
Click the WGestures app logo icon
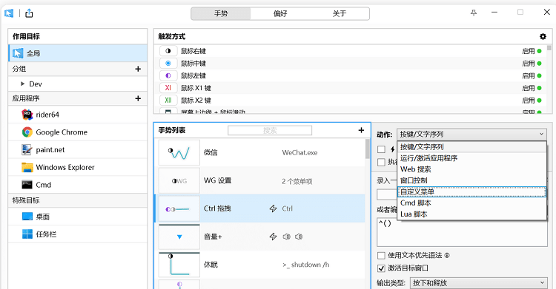point(9,13)
